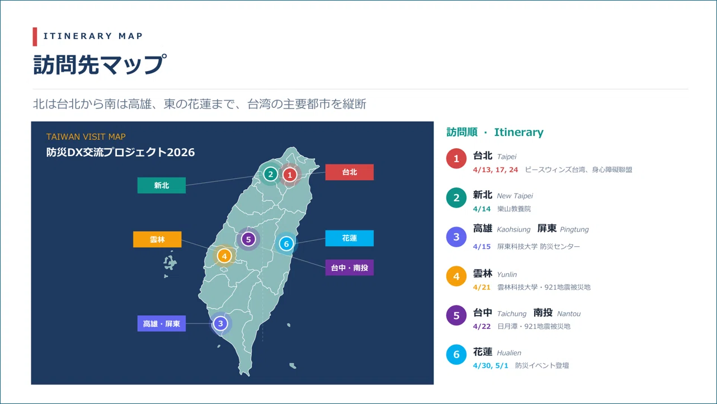Screen dimensions: 717x404
Task: Click the teal 新北 map label
Action: coord(162,185)
